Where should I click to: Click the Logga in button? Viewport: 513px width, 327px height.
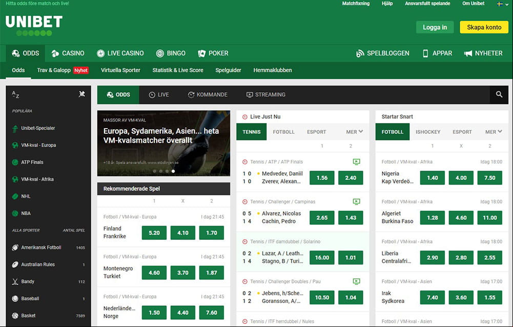[x=435, y=27]
